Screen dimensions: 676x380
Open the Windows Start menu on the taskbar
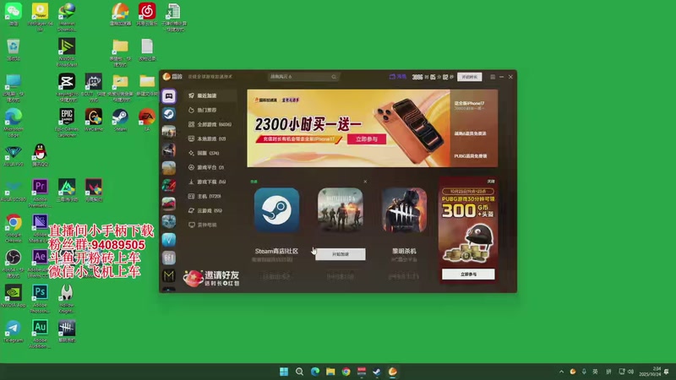[284, 372]
